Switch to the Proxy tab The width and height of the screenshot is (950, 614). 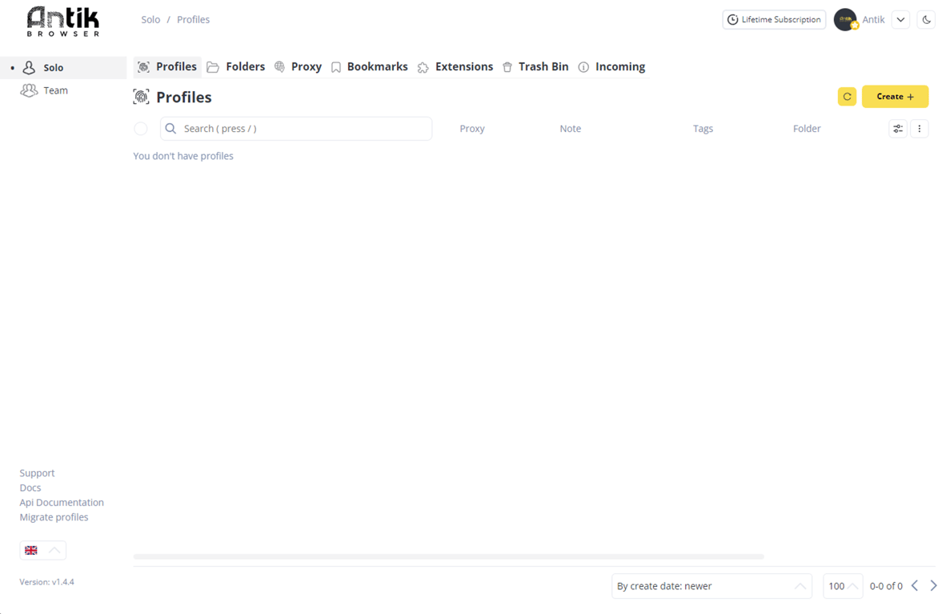298,66
